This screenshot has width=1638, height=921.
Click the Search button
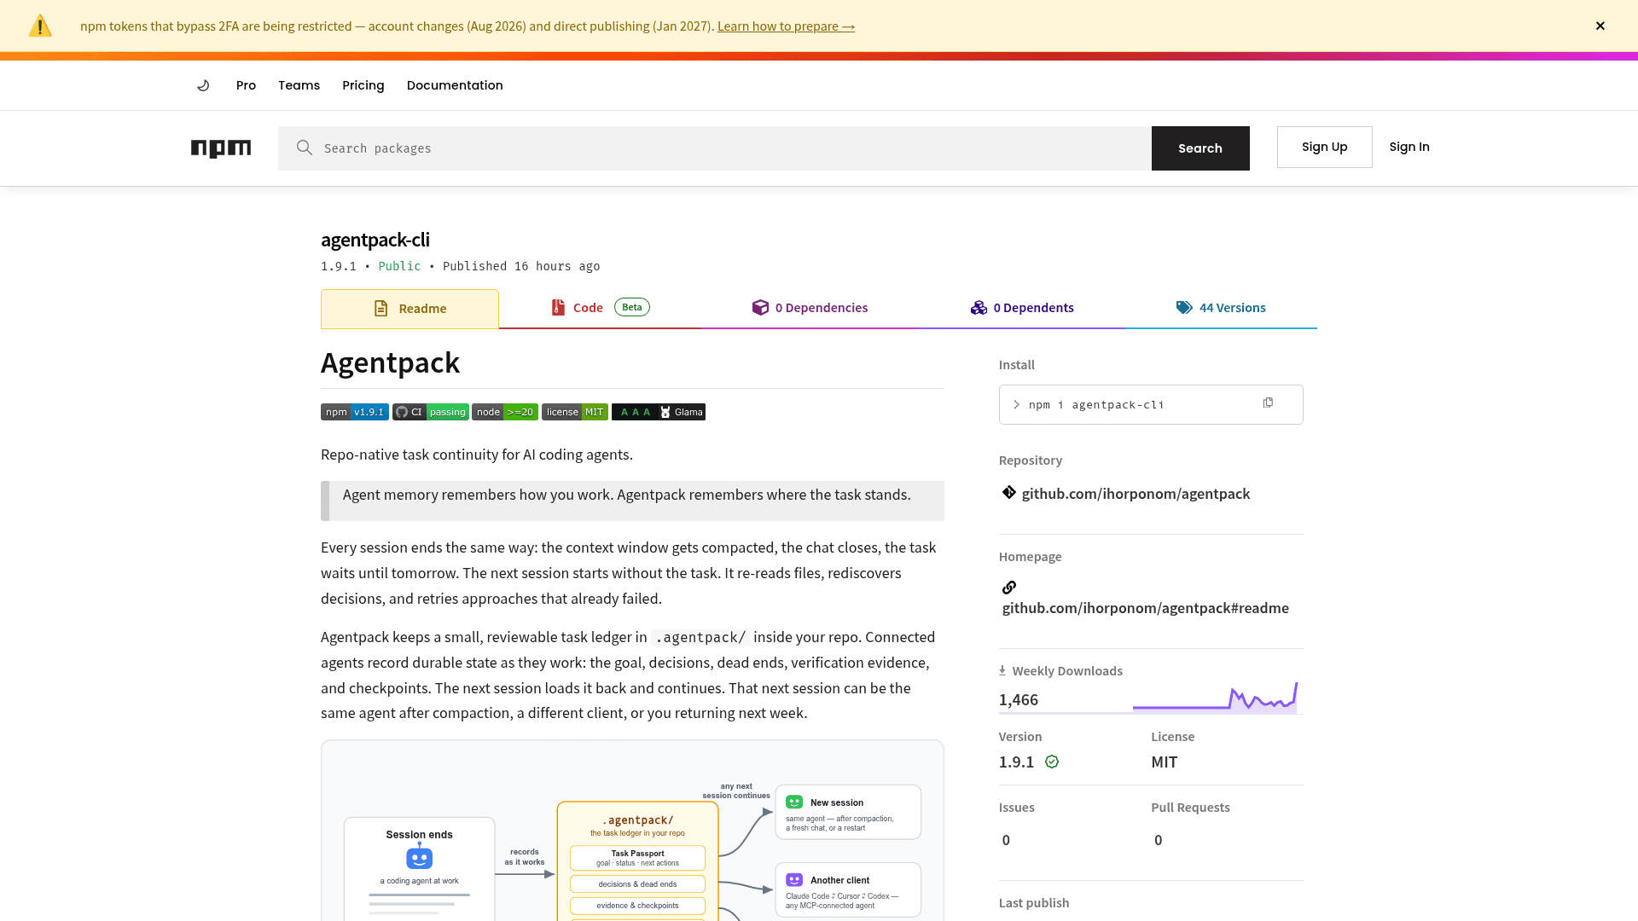click(1200, 148)
